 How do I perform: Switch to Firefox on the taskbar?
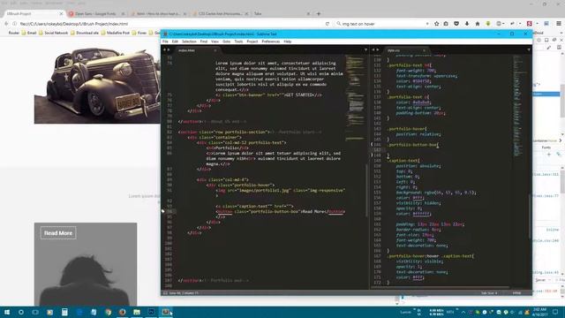[x=122, y=312]
